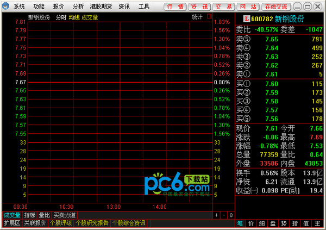Toggle the 成交量 overlay in chart header
The height and width of the screenshot is (230, 326).
pyautogui.click(x=90, y=17)
